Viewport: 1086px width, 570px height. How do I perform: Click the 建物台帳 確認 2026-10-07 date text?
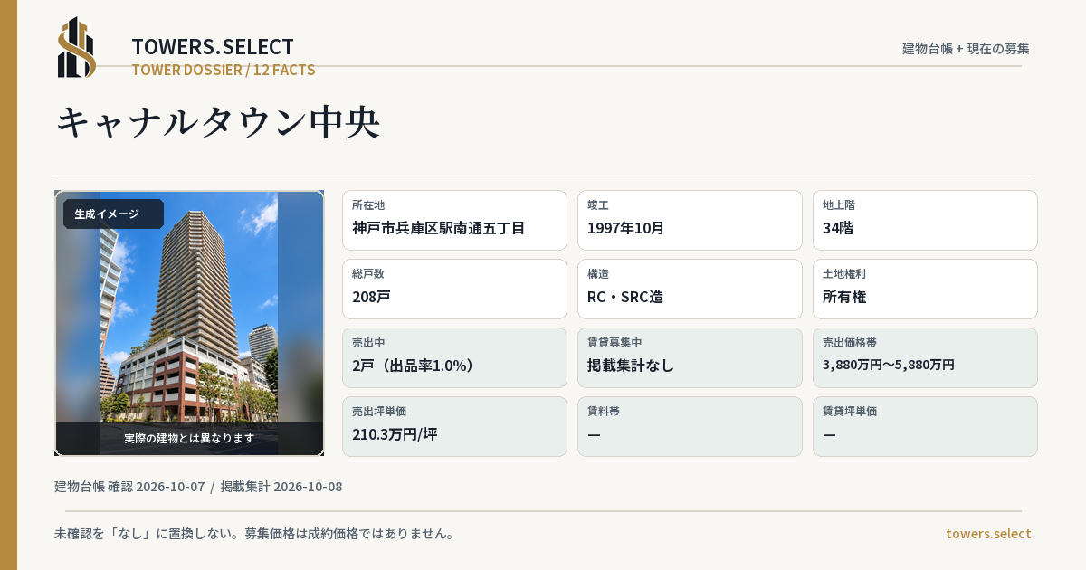click(129, 487)
